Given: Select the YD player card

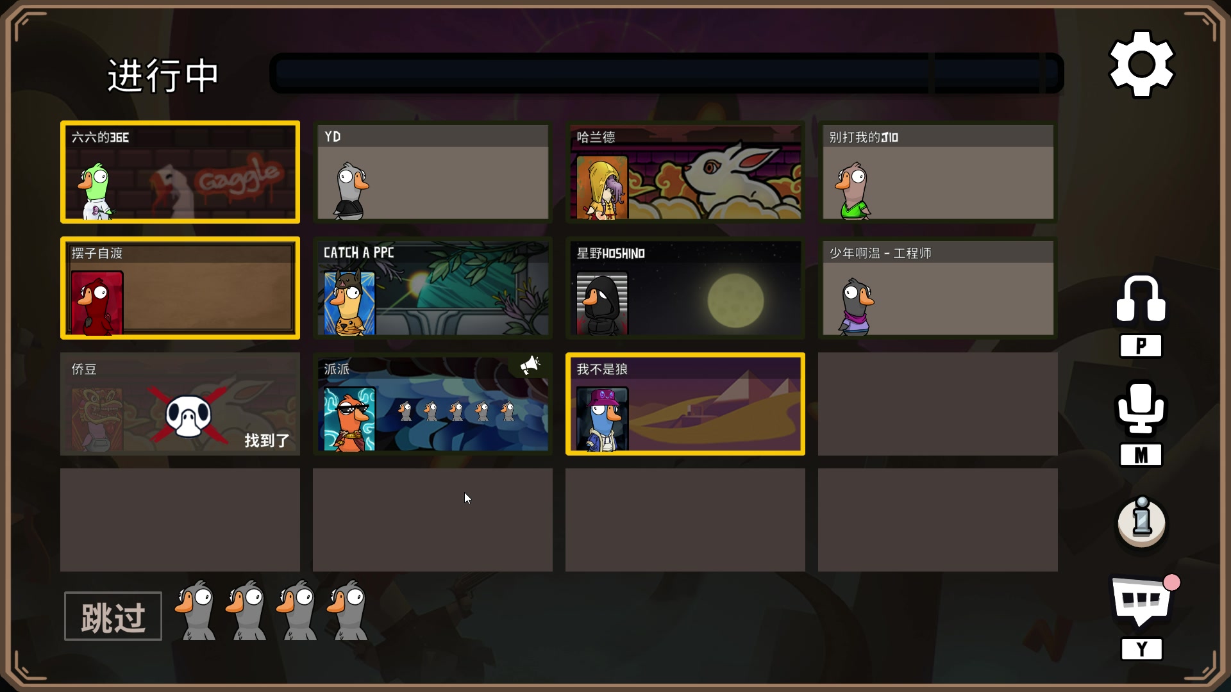Looking at the screenshot, I should [x=433, y=172].
